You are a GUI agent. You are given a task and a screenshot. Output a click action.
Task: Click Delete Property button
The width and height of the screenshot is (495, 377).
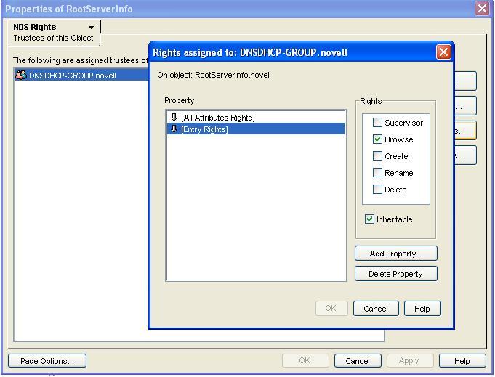point(396,274)
